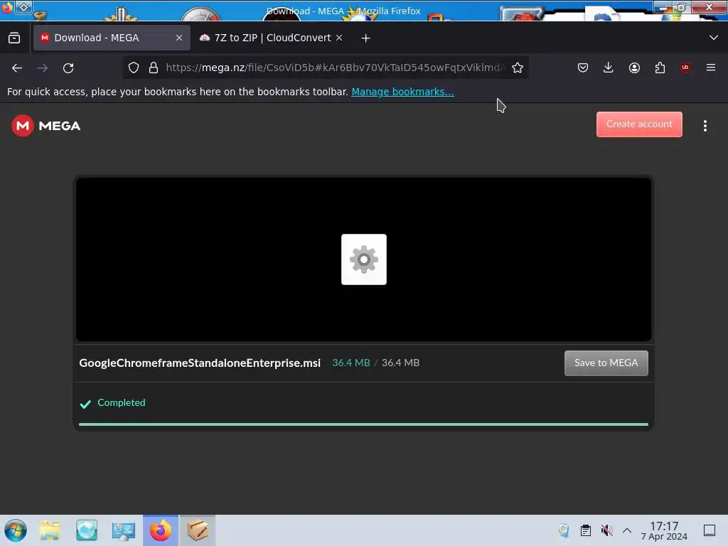The image size is (728, 546).
Task: Go back to the previous page
Action: tap(17, 68)
